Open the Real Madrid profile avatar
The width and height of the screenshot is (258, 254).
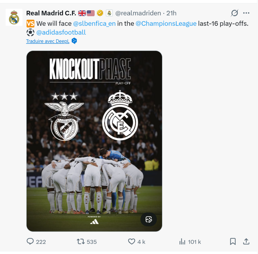[x=14, y=17]
